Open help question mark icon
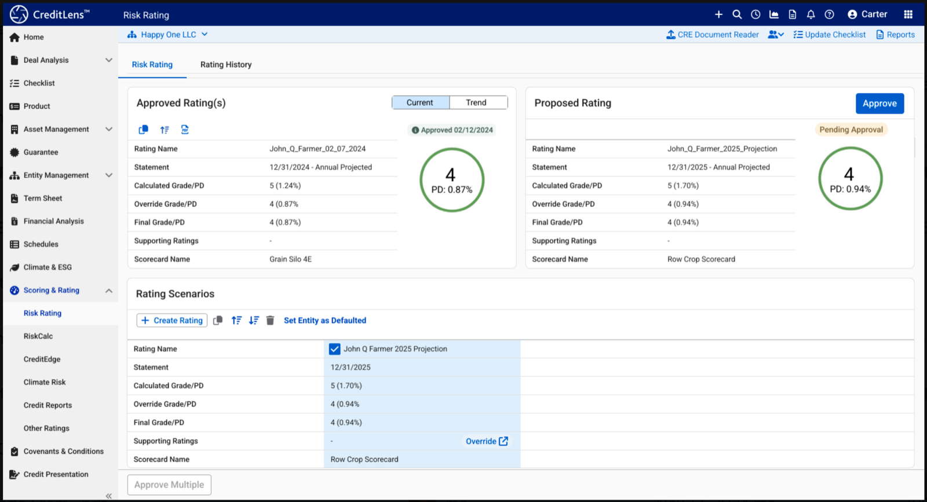The height and width of the screenshot is (502, 927). 830,14
